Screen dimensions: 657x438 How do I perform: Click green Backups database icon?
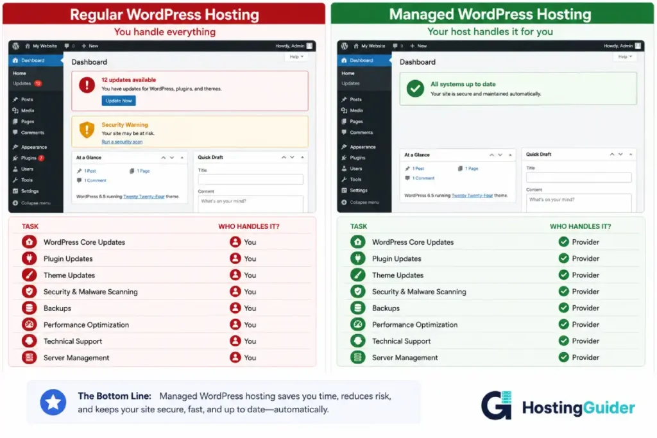point(358,308)
